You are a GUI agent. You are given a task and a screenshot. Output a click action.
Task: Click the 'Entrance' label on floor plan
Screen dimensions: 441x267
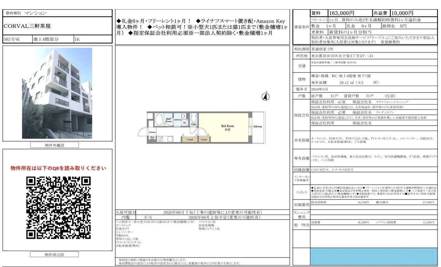click(x=152, y=132)
